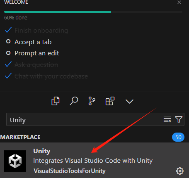Open the Unity extension manage gear
189x178 pixels.
(x=180, y=171)
